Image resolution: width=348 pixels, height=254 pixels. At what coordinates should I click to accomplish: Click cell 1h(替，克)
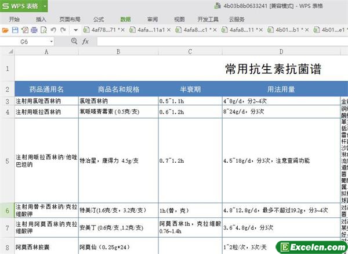190,210
